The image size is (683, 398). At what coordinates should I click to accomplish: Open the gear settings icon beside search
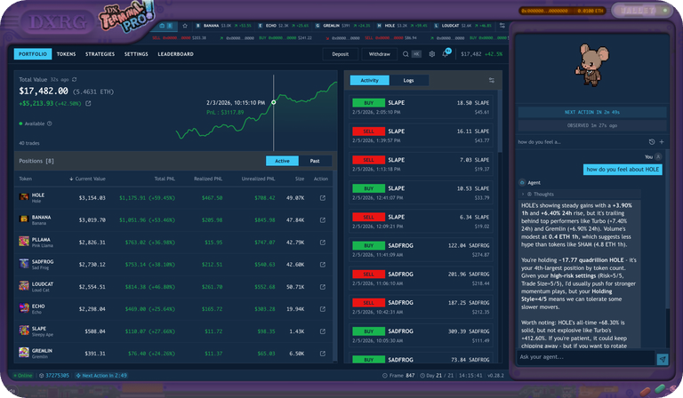coord(432,54)
